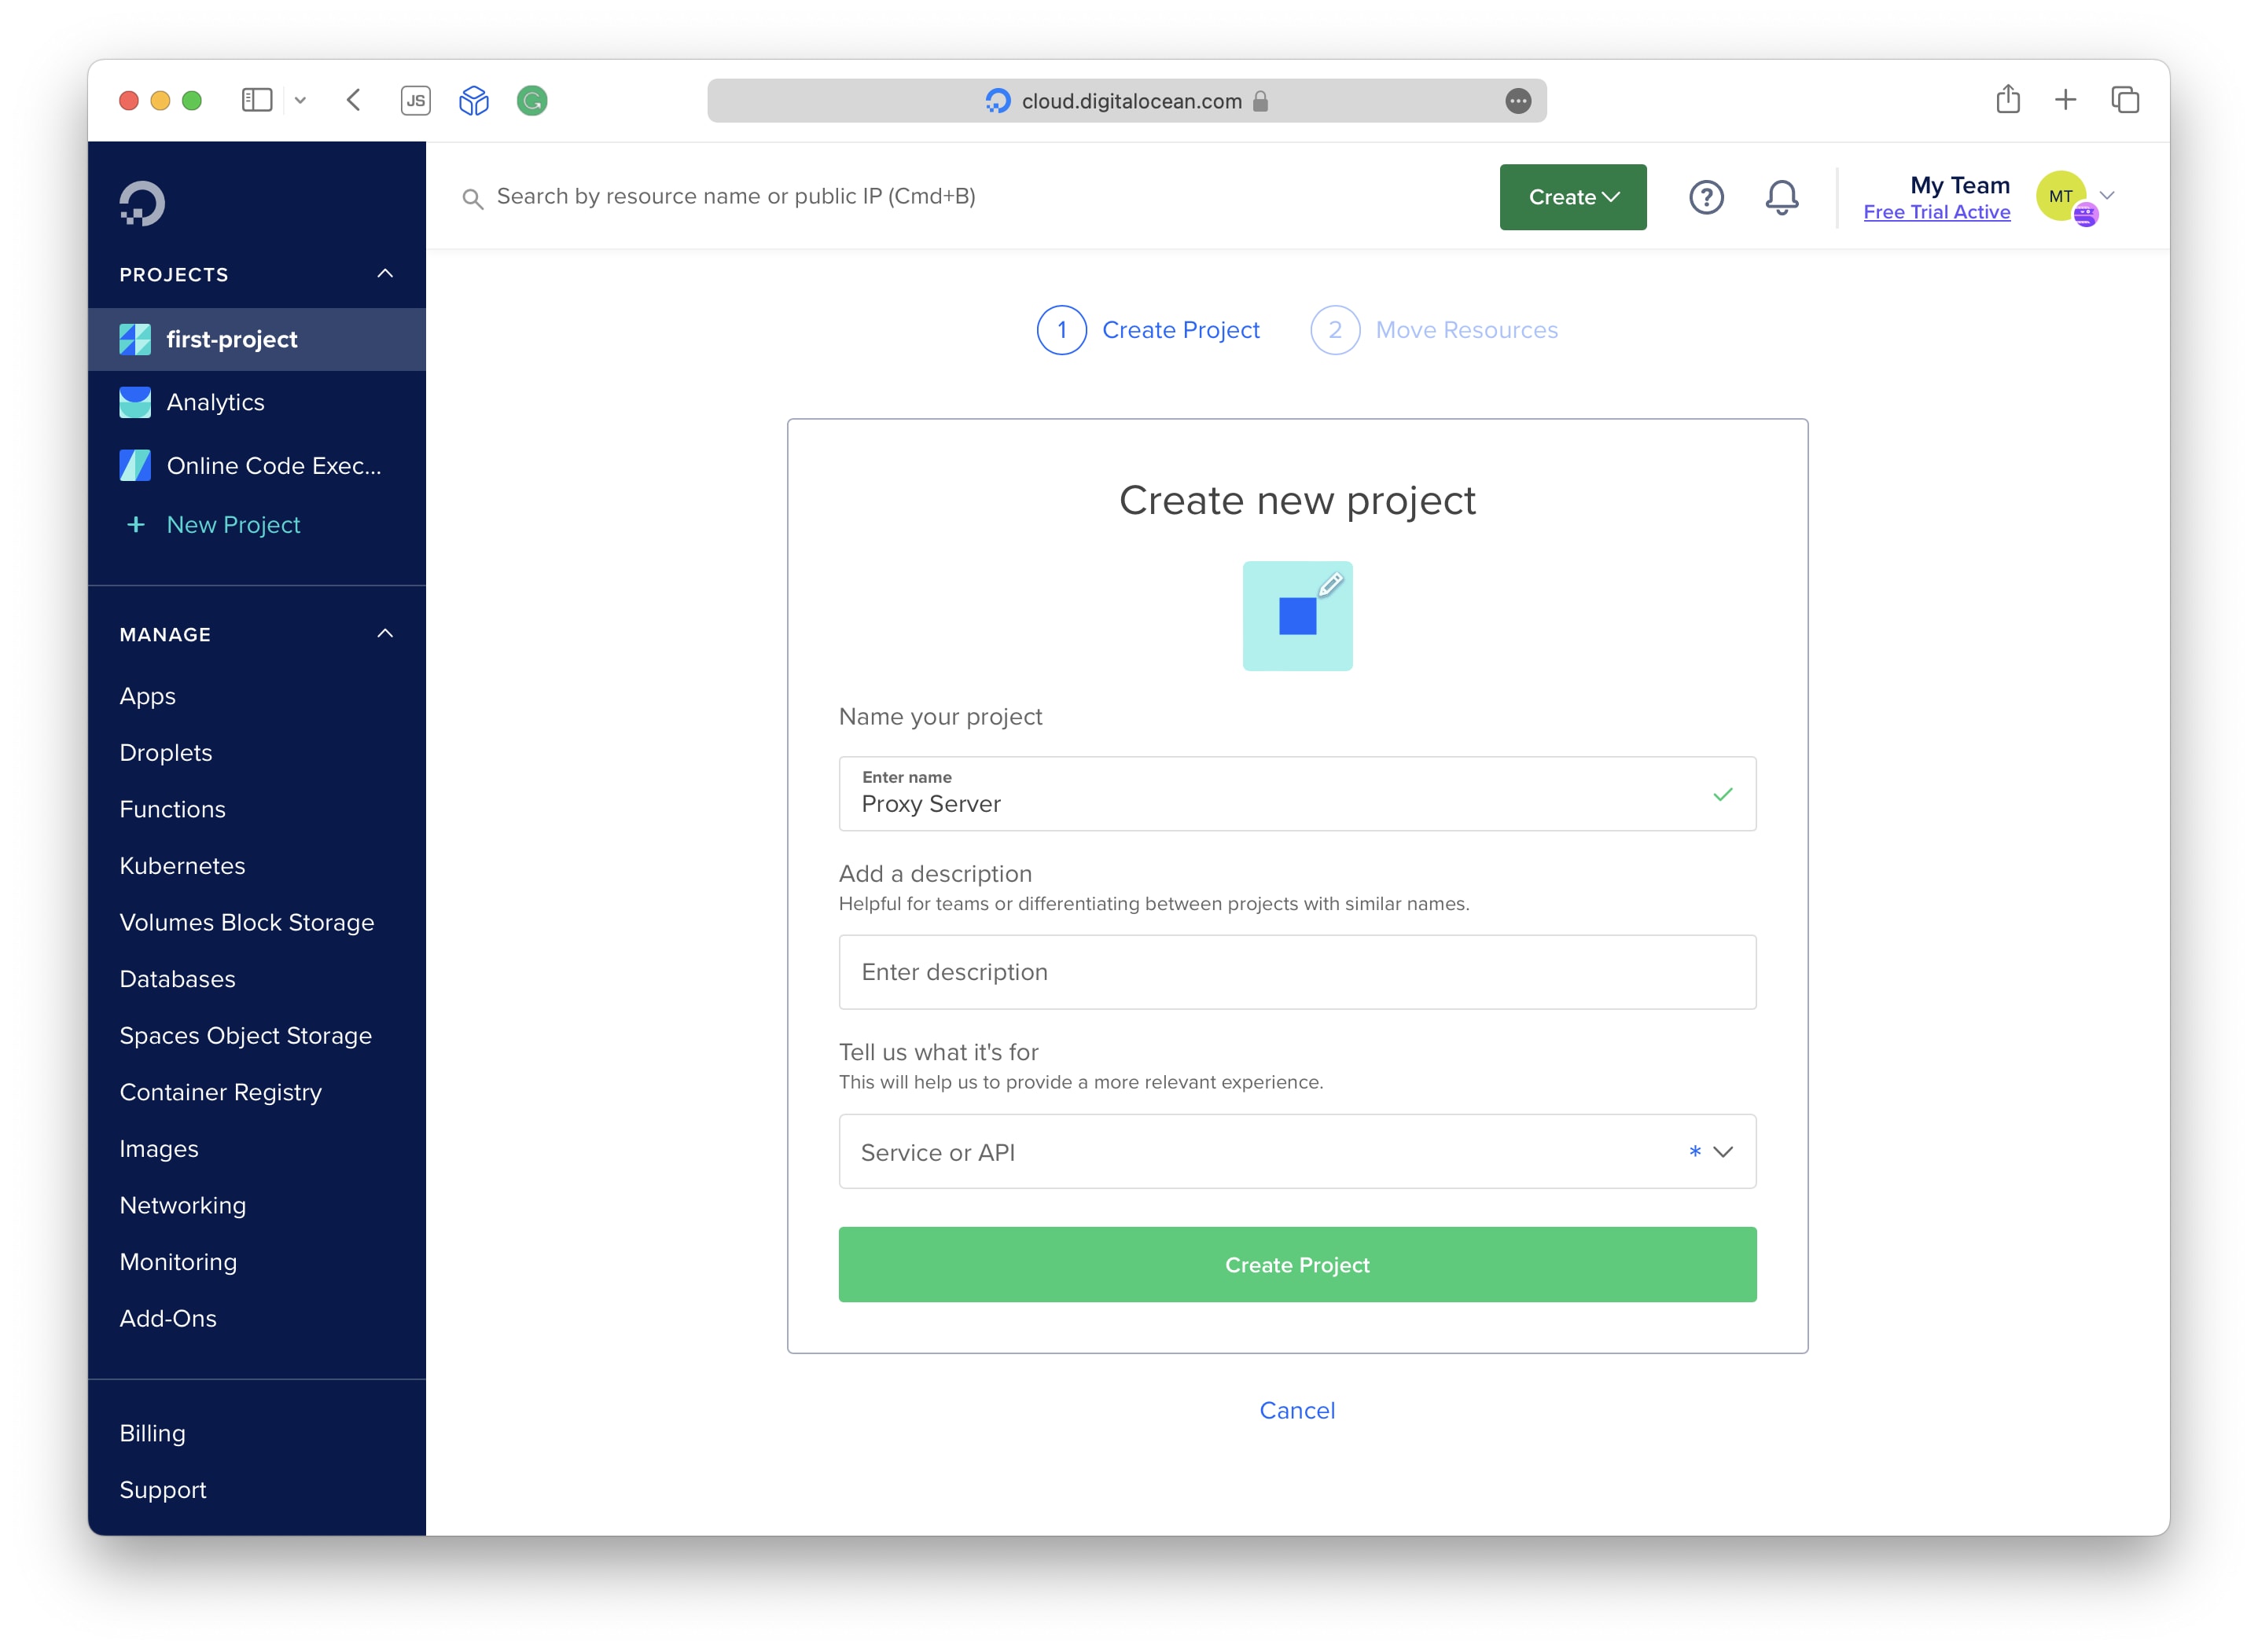Open the Safari share icon
Viewport: 2258px width, 1652px height.
(2008, 99)
